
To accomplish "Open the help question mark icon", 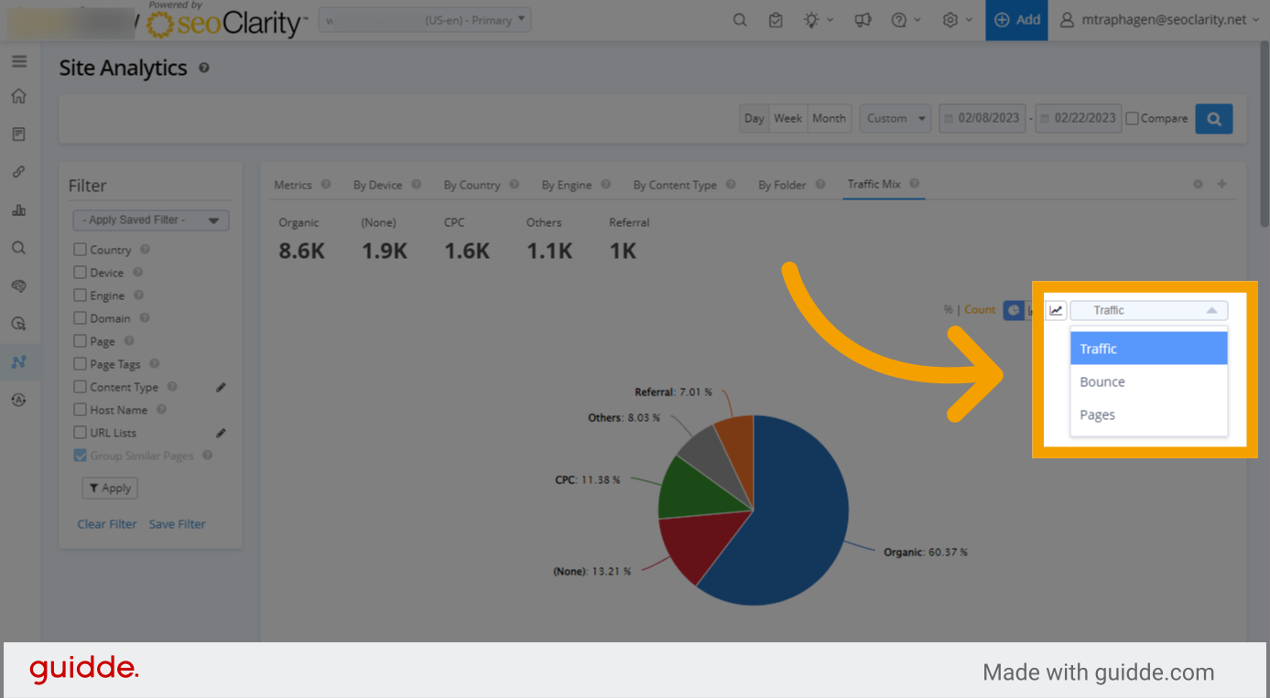I will [x=901, y=19].
